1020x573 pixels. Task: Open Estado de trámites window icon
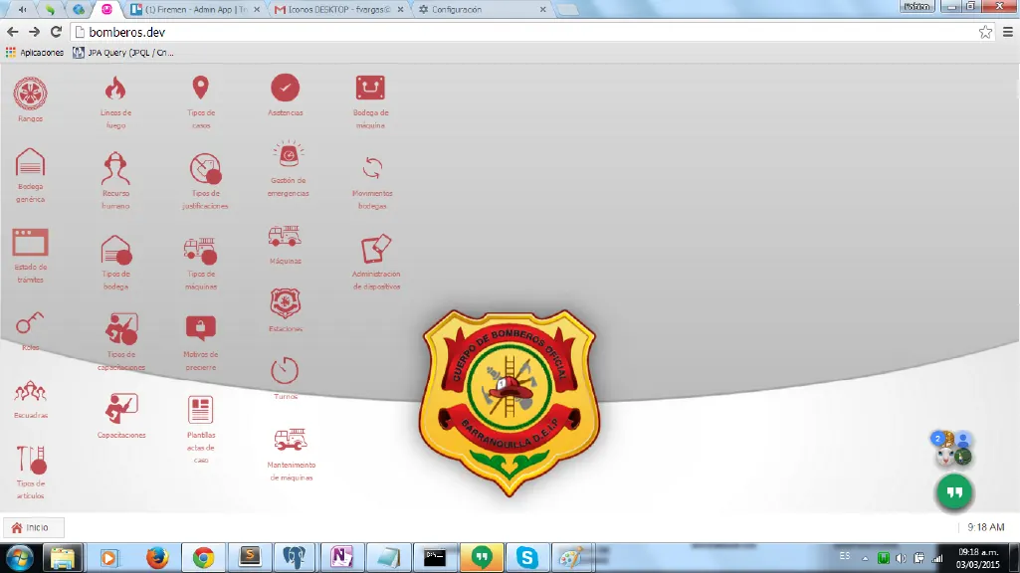click(x=31, y=243)
